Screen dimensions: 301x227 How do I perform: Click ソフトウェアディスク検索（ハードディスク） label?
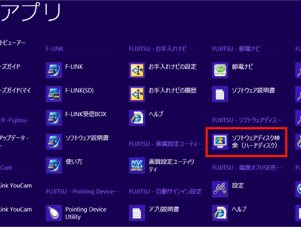(x=256, y=141)
